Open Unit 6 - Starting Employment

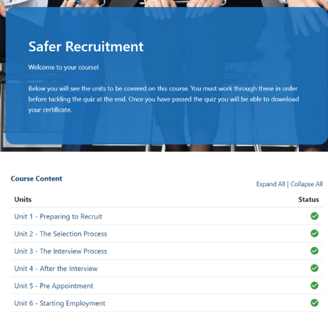(60, 303)
